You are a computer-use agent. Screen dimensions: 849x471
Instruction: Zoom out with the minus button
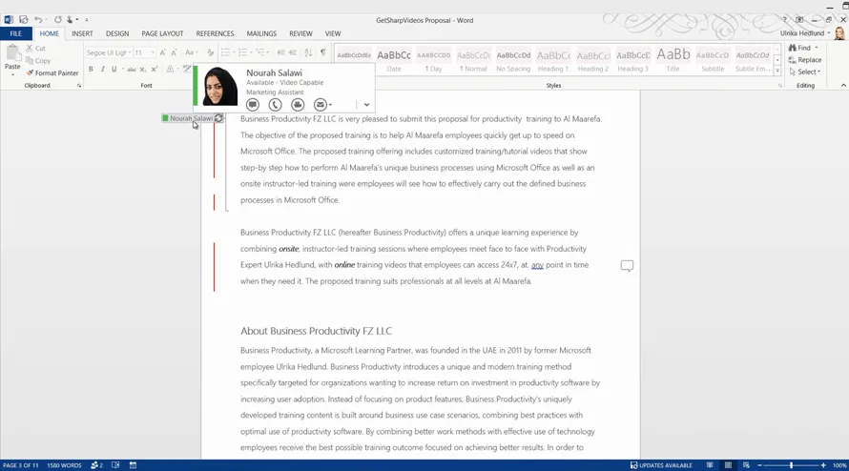(x=759, y=465)
